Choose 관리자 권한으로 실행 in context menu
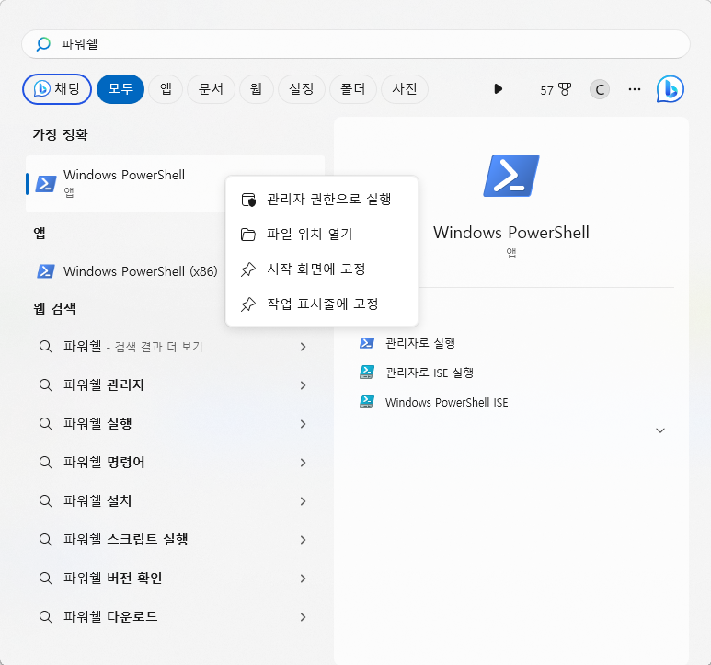 point(322,199)
